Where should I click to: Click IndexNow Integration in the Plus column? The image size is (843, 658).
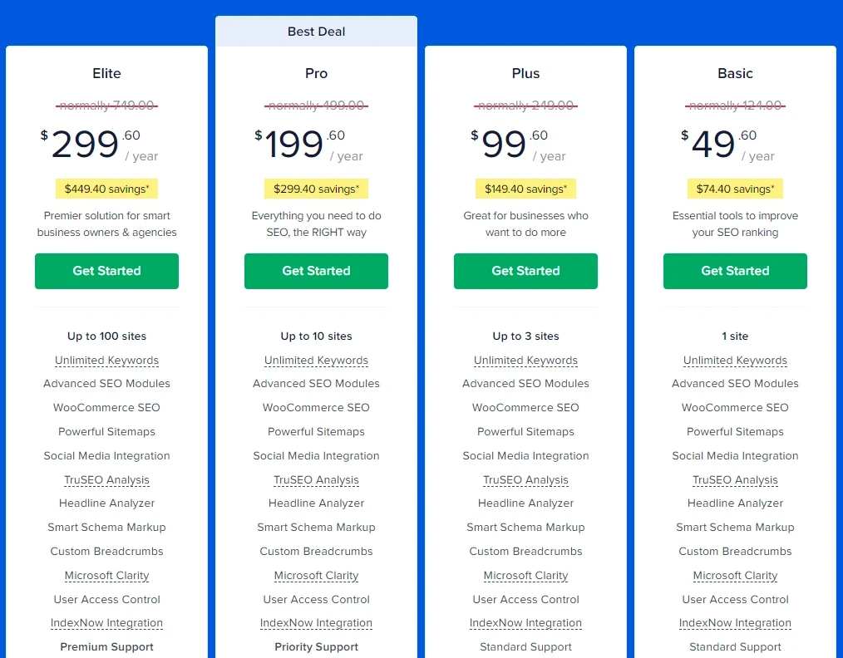pos(525,623)
